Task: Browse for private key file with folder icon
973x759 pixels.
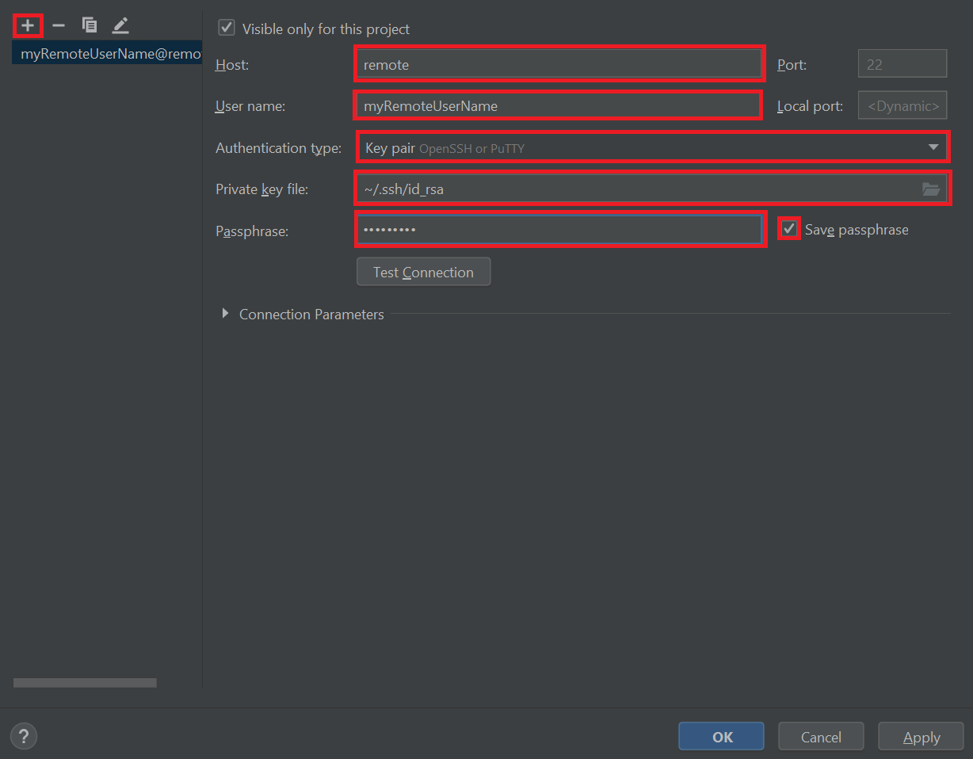Action: coord(931,189)
